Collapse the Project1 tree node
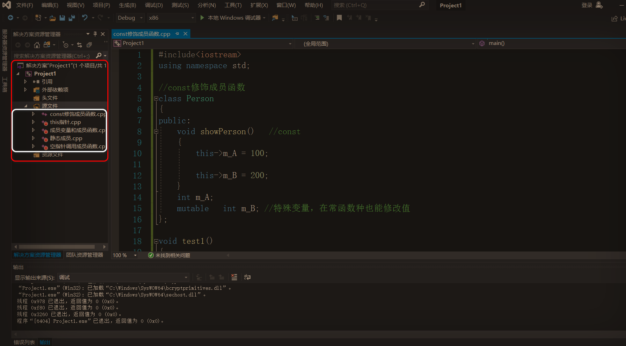Screen dimensions: 626x346 tap(18, 74)
